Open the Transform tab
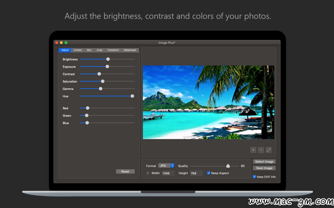 113,50
